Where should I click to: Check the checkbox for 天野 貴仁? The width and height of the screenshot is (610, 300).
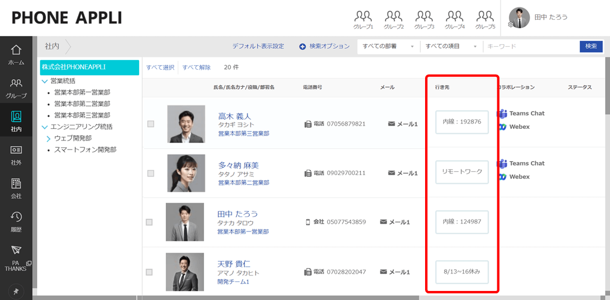pos(149,272)
